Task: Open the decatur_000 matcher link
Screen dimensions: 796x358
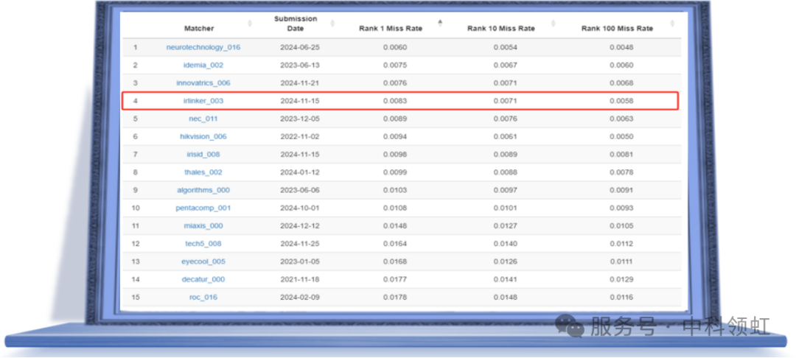Action: 203,279
